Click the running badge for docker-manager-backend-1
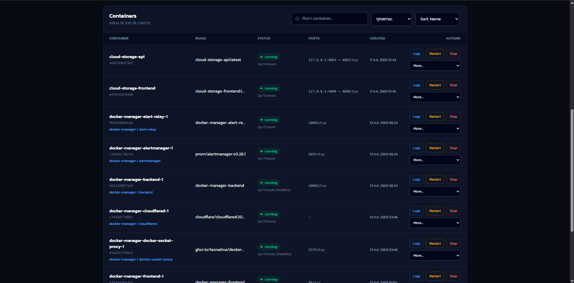Viewport: 574px width, 283px height. click(269, 183)
